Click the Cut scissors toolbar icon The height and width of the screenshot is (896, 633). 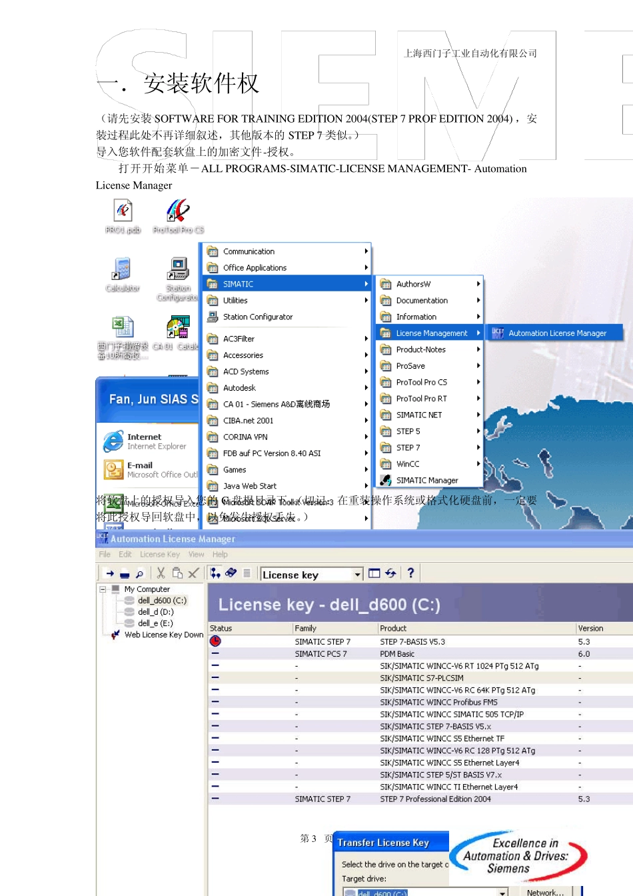(161, 573)
